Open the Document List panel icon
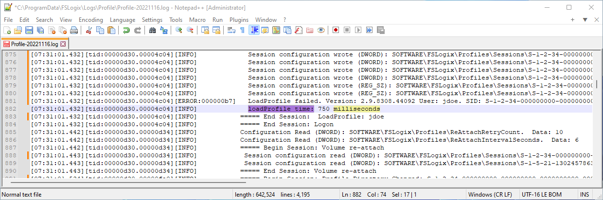 pos(287,30)
